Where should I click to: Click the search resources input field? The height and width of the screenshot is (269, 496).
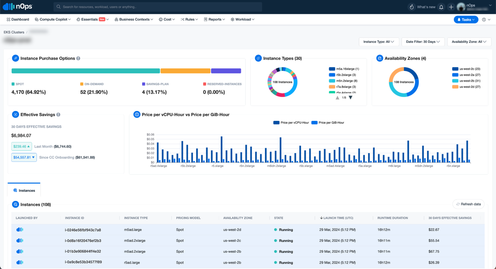pyautogui.click(x=157, y=7)
